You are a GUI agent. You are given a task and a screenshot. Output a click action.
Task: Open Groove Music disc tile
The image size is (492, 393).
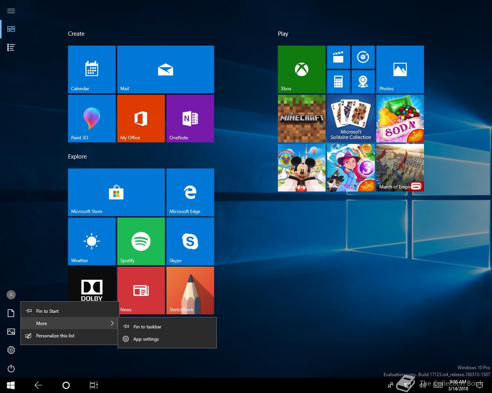363,57
